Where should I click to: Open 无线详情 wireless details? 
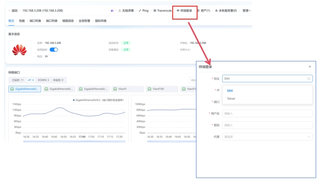(x=126, y=10)
